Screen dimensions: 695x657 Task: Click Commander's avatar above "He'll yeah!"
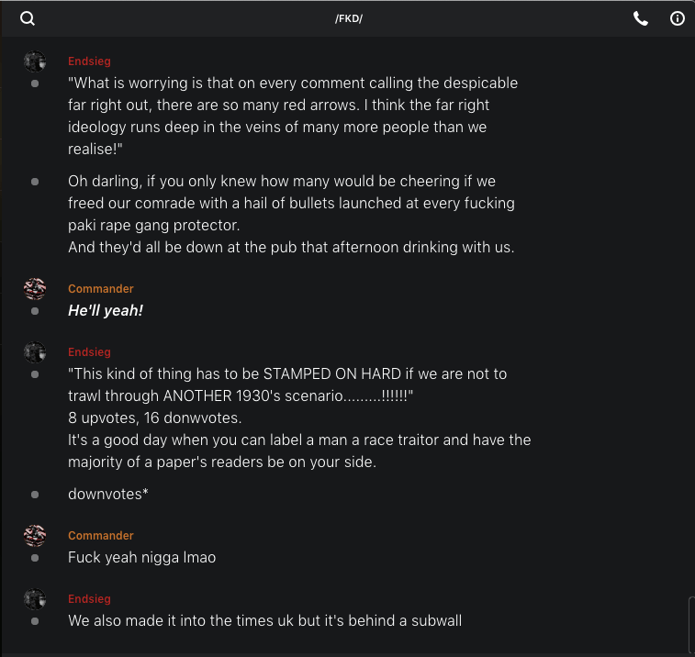(x=35, y=289)
